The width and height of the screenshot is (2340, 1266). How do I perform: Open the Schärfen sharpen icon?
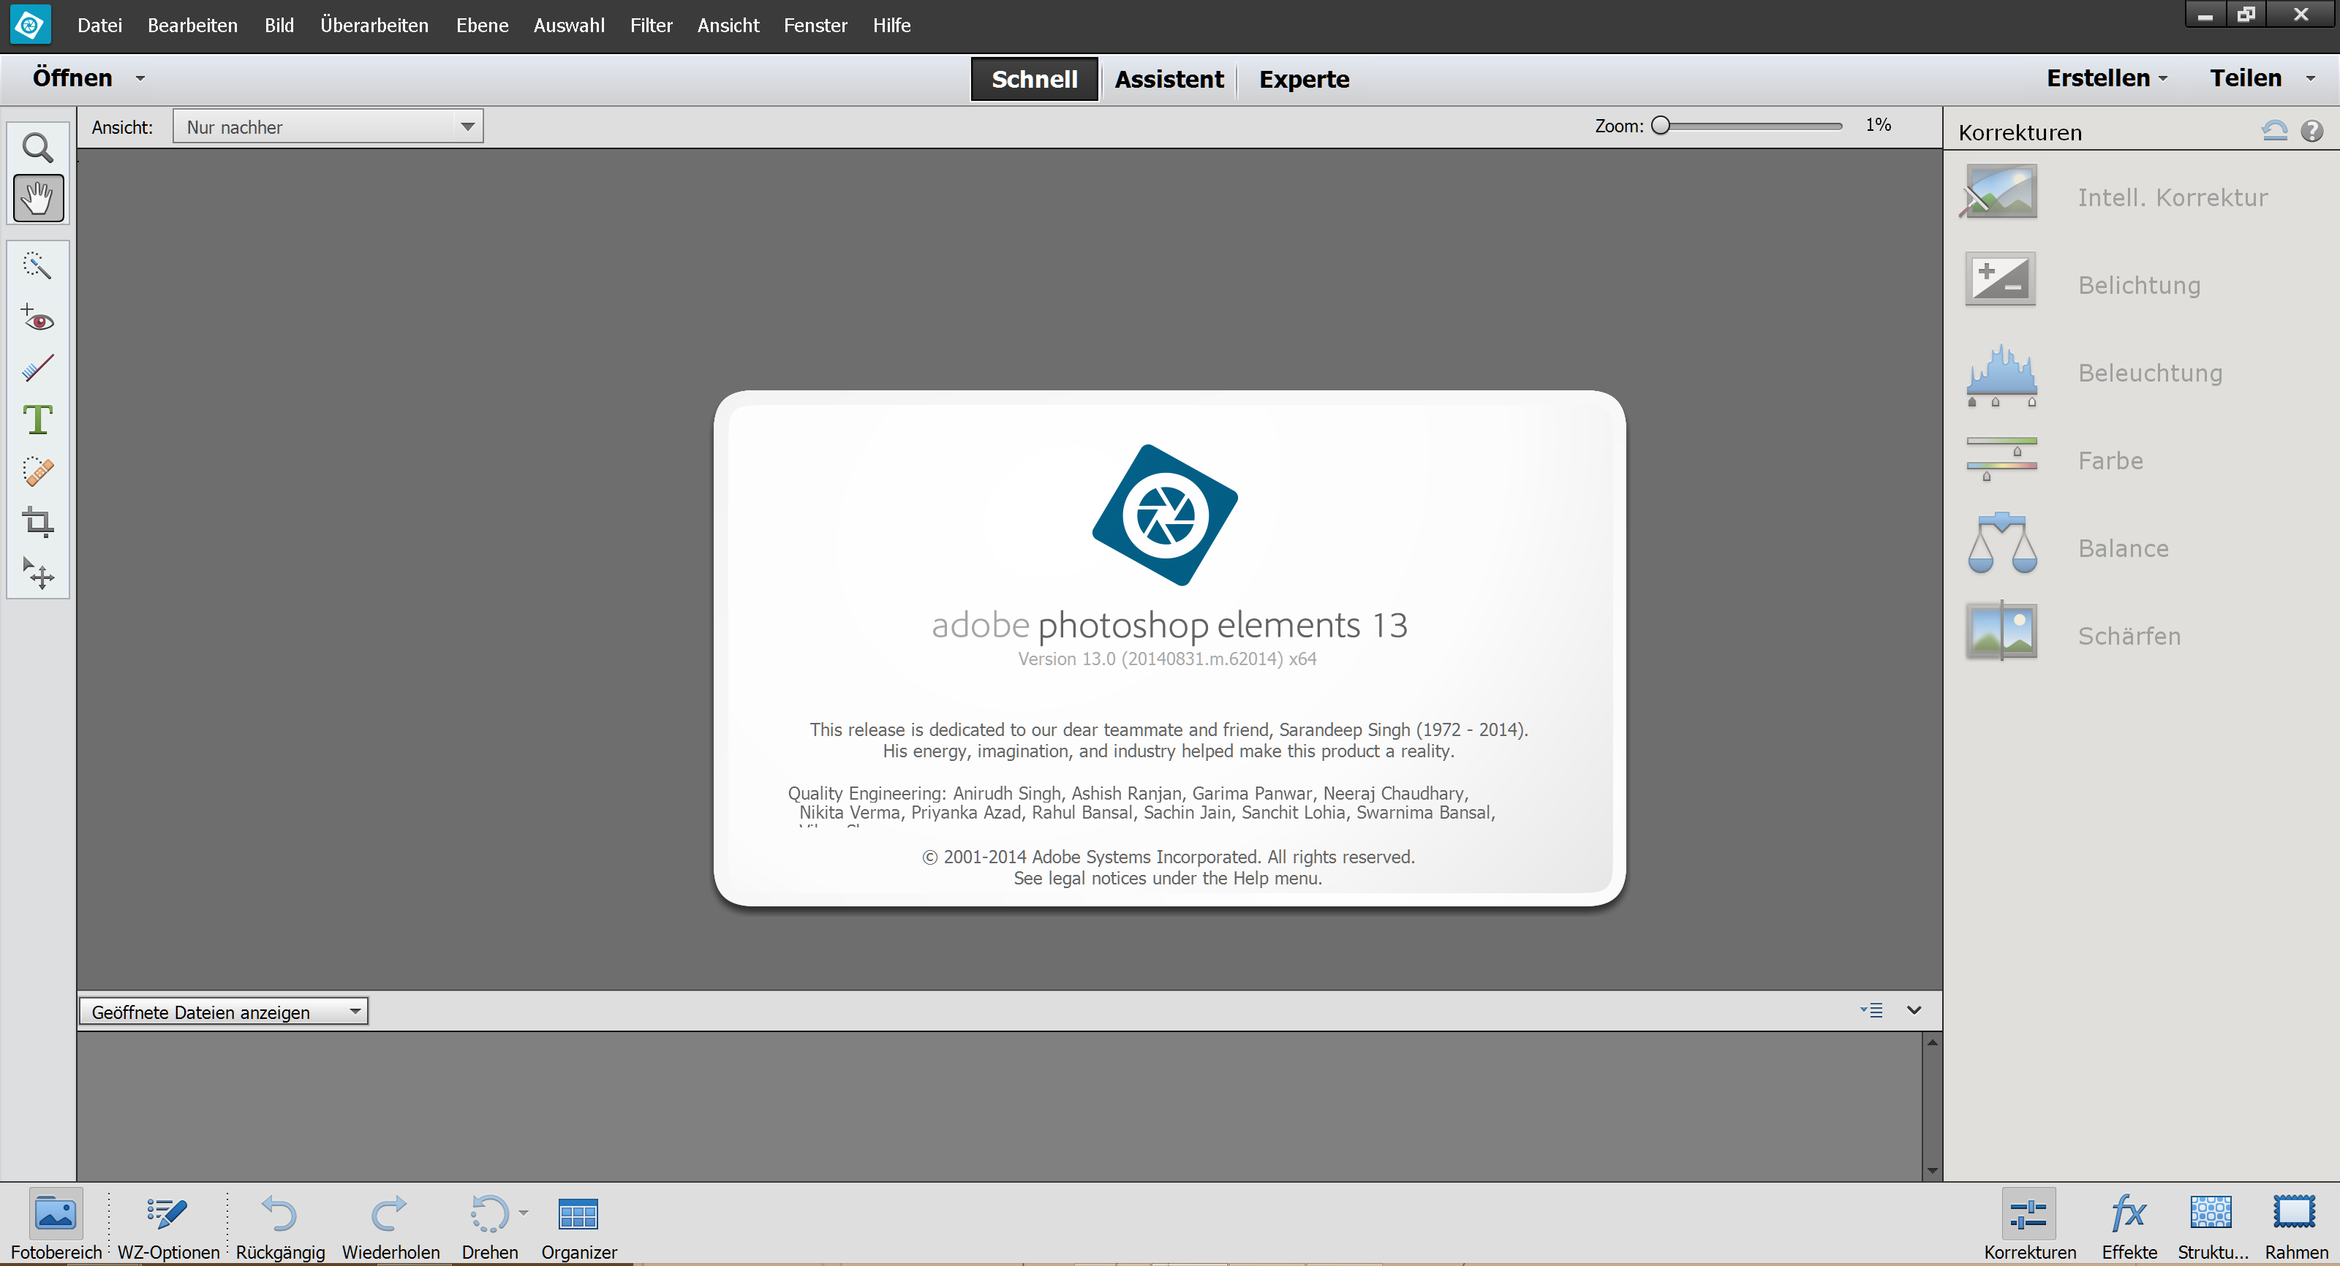tap(2001, 632)
